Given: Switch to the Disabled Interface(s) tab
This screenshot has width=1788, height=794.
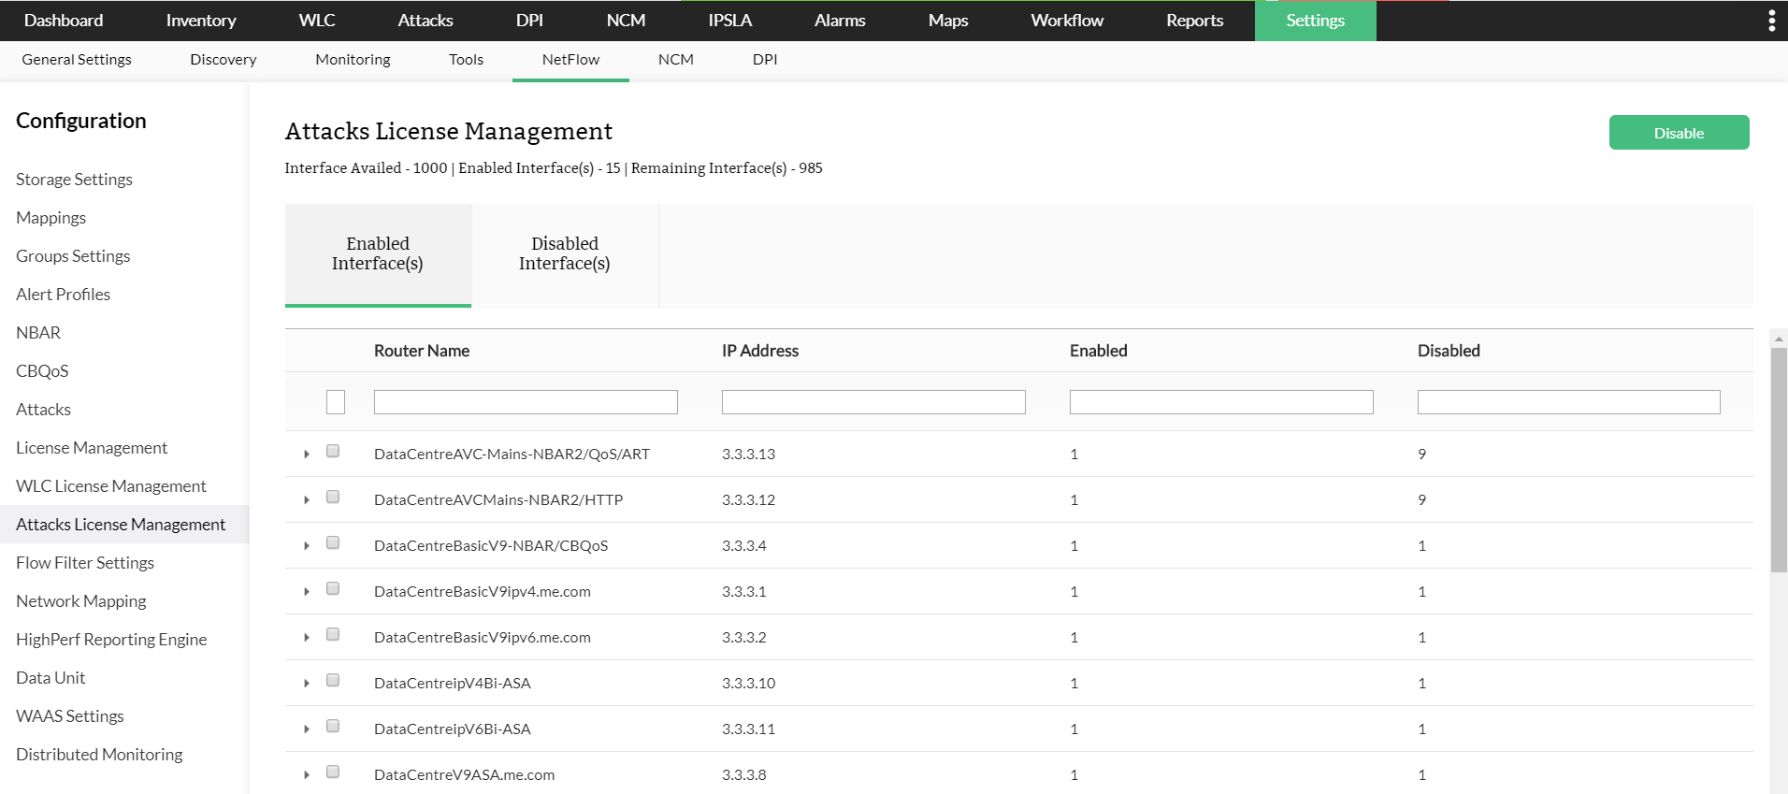Looking at the screenshot, I should [x=565, y=254].
